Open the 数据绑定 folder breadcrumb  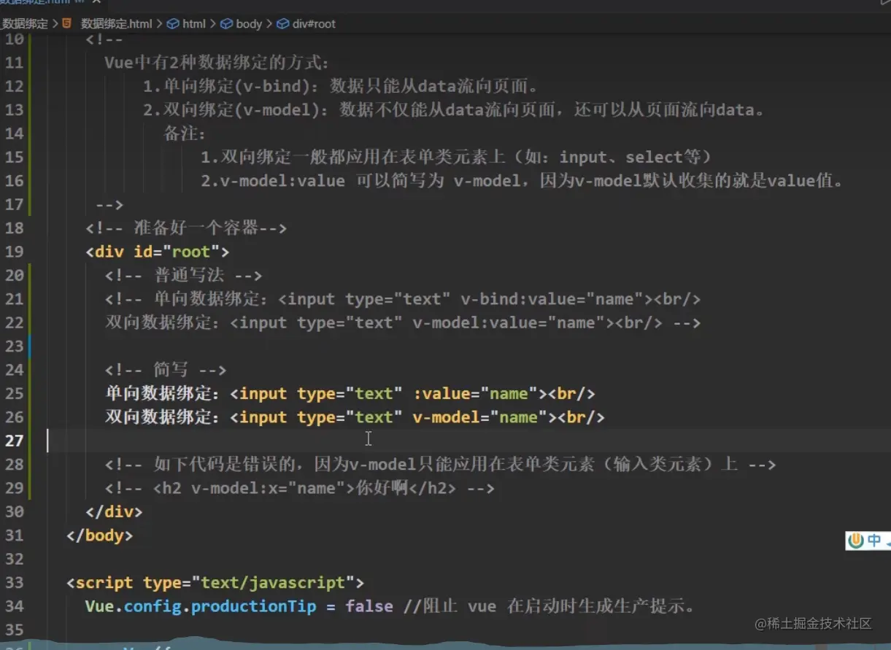(x=24, y=23)
